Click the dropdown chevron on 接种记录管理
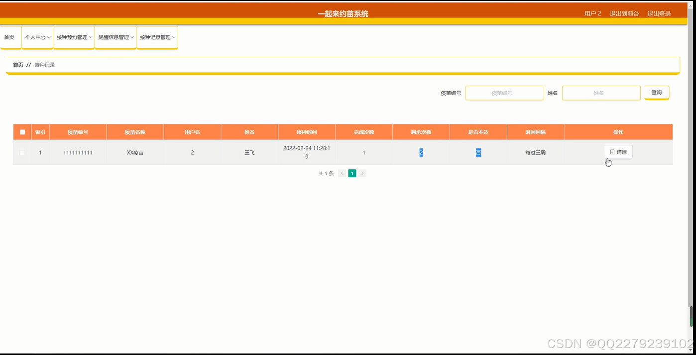The width and height of the screenshot is (696, 355). click(x=174, y=37)
